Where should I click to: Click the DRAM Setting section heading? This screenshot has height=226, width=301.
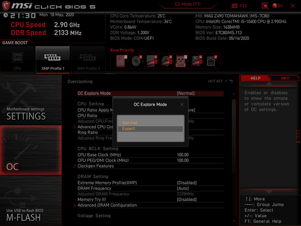[x=93, y=177]
